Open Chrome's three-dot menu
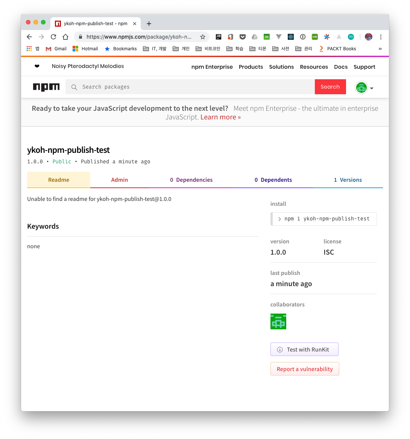 coord(381,37)
